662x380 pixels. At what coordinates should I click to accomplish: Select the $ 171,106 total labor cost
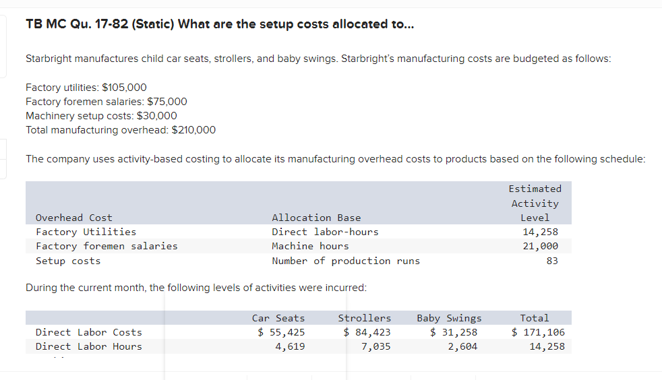[x=538, y=332]
